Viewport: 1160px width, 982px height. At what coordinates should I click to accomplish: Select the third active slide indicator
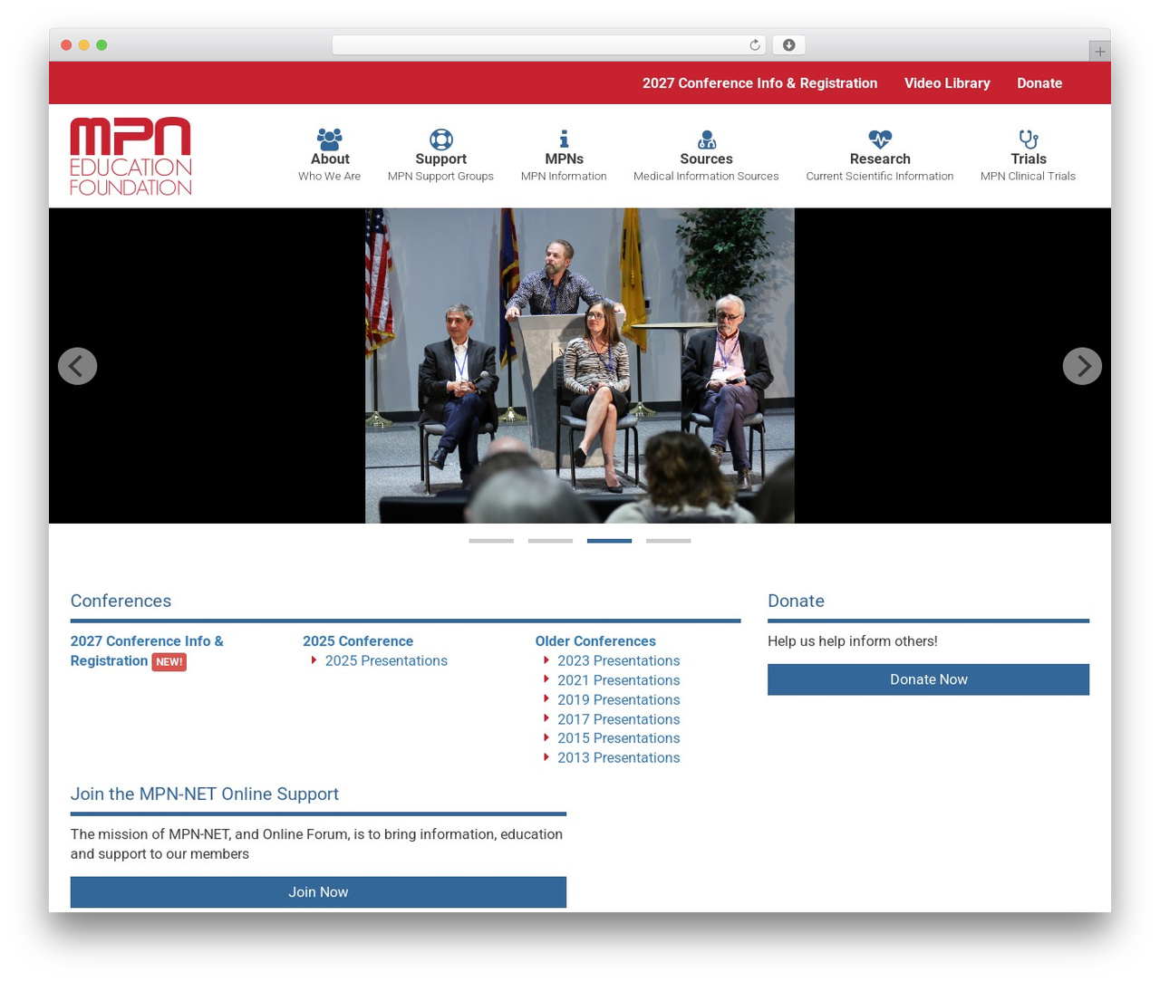(609, 541)
